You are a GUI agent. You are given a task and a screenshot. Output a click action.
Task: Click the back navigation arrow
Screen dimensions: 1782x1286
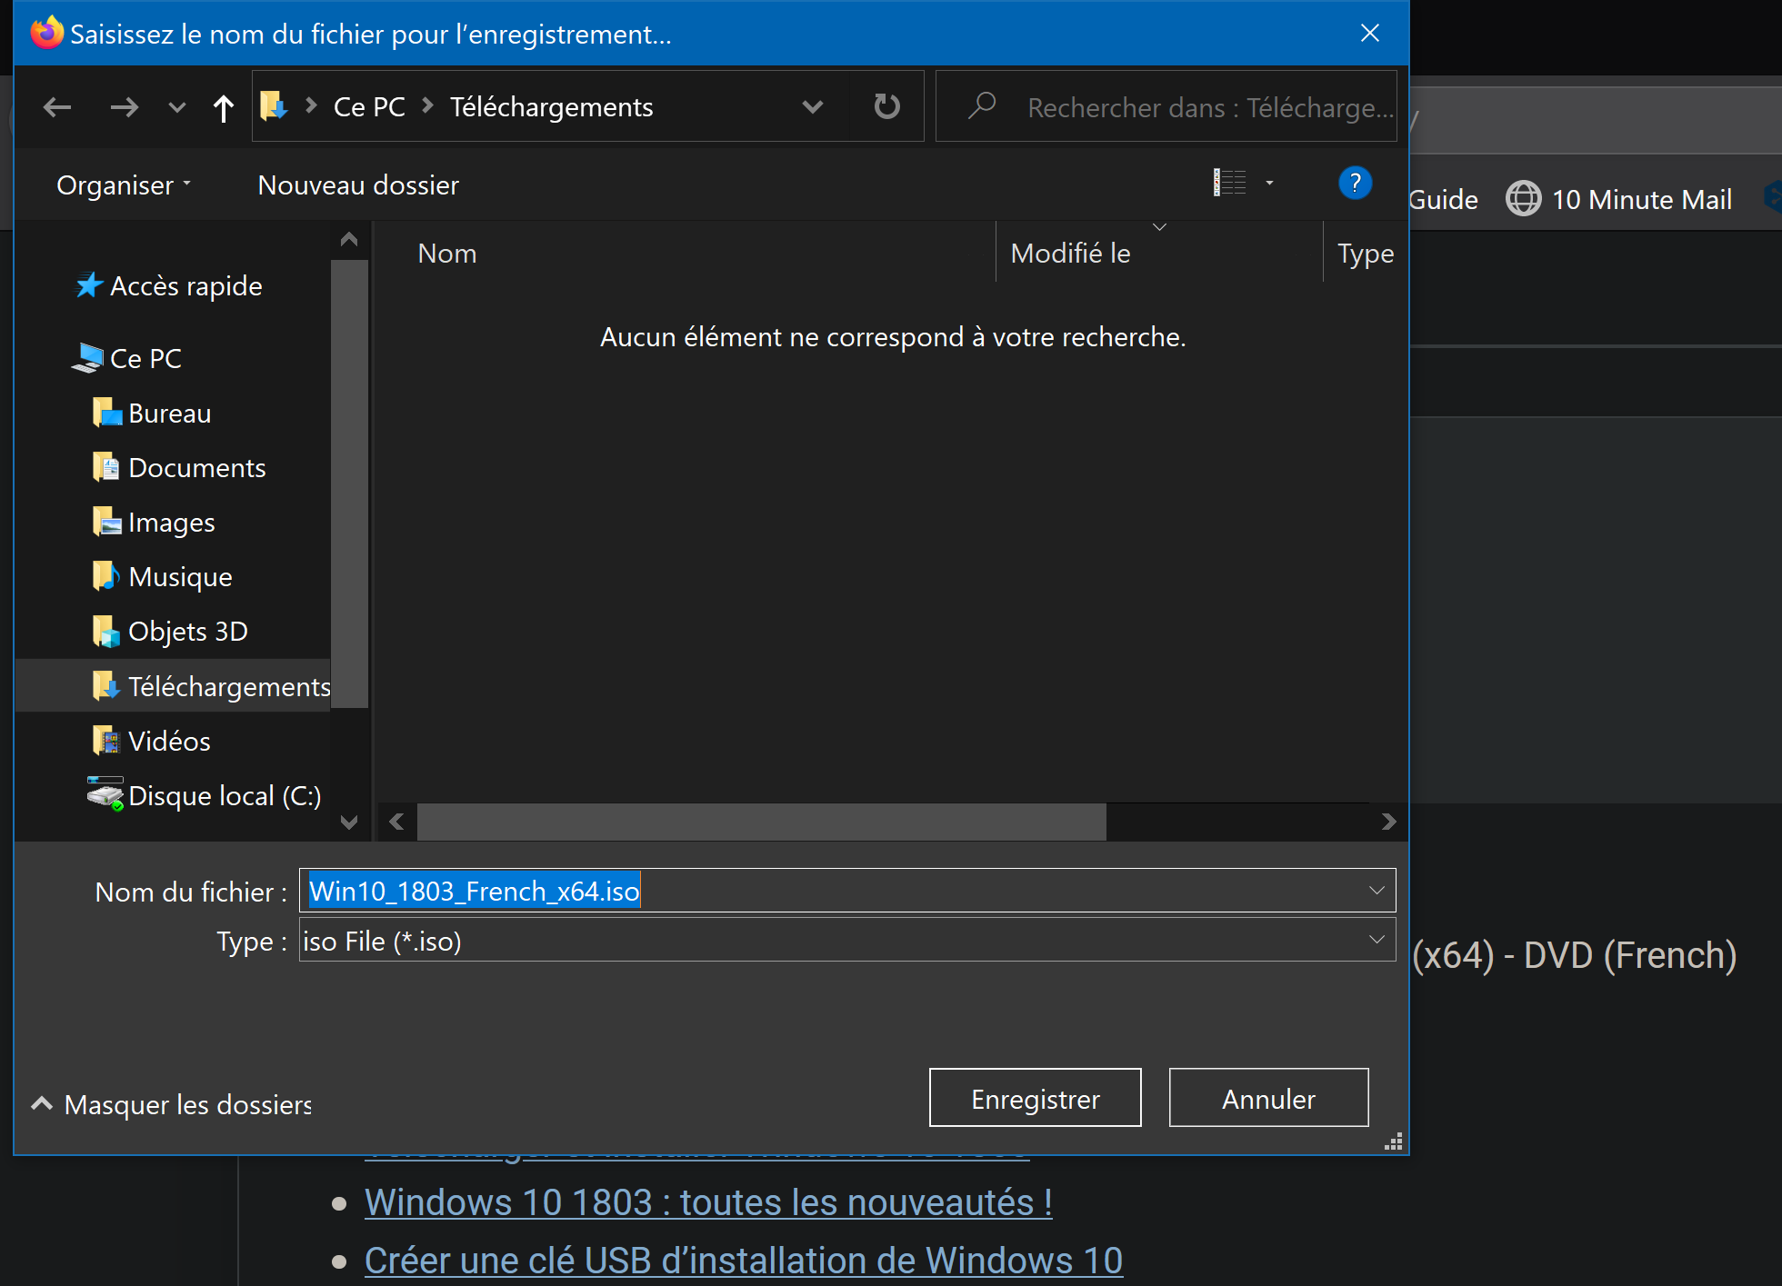tap(56, 107)
